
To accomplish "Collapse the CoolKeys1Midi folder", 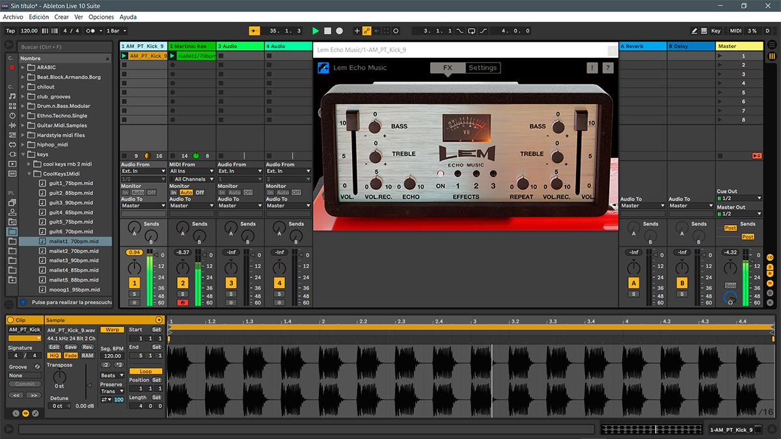I will click(29, 174).
